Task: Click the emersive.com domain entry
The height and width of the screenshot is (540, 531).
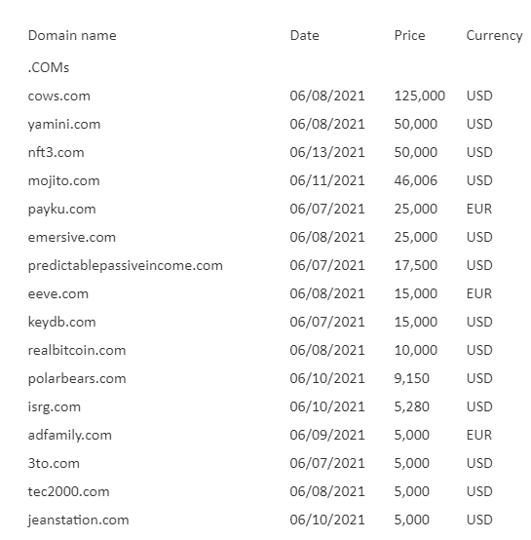Action: click(72, 237)
